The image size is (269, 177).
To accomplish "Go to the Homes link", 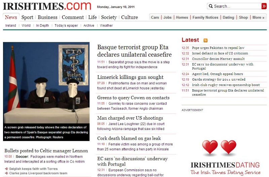I will 182,17.
